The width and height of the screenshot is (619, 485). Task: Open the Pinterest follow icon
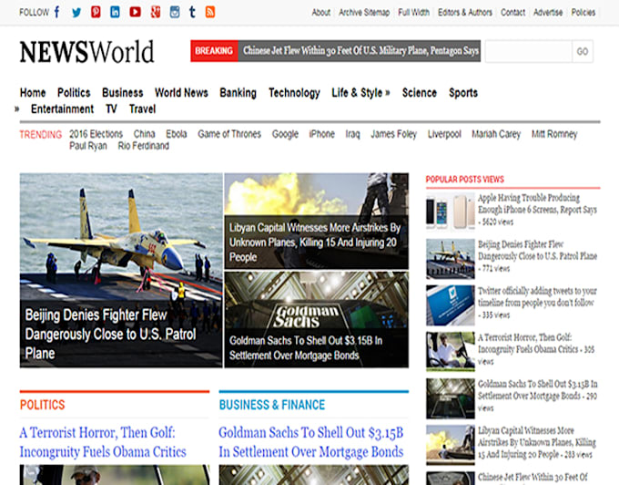click(x=96, y=12)
